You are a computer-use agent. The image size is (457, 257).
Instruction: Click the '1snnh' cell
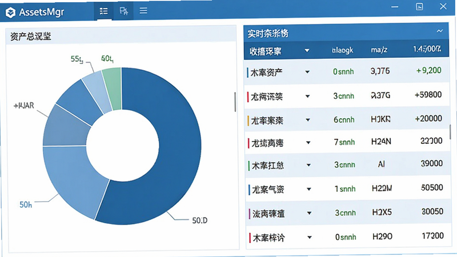pos(345,189)
